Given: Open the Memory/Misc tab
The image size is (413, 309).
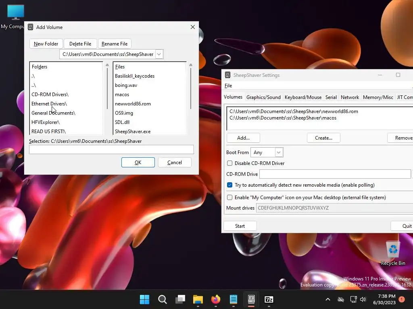Looking at the screenshot, I should [x=378, y=97].
